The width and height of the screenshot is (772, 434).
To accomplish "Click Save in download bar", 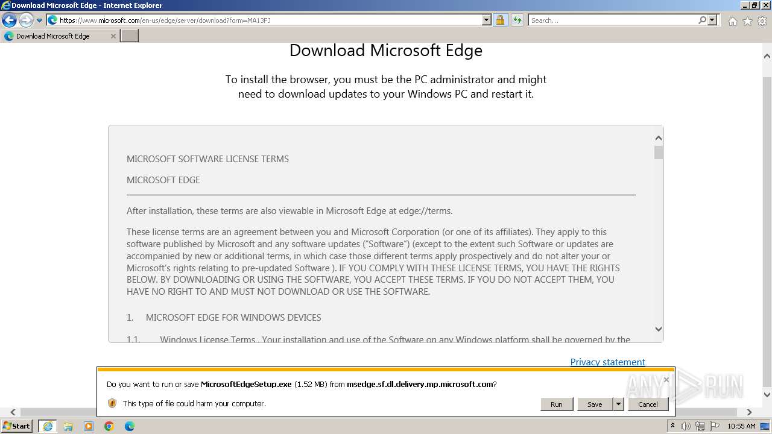I will (595, 404).
